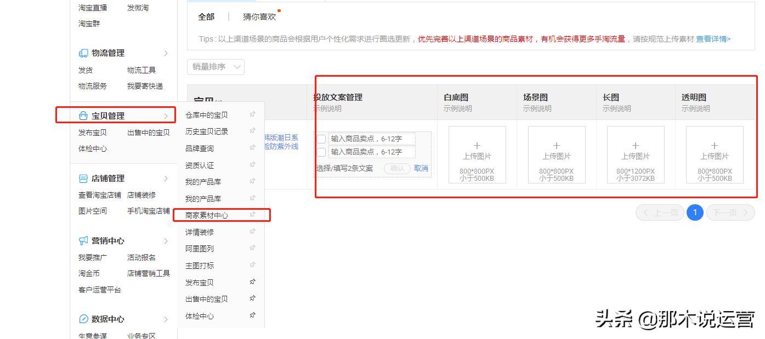
Task: Open 示例说明 under 透明图
Action: [x=695, y=108]
